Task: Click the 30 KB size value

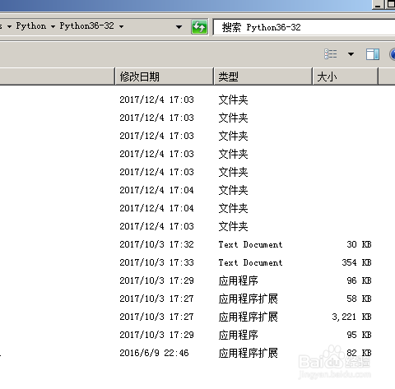Action: 359,244
